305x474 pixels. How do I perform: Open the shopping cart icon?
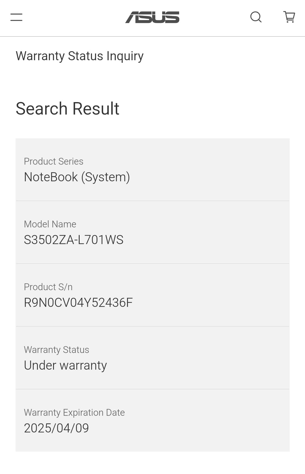[289, 17]
